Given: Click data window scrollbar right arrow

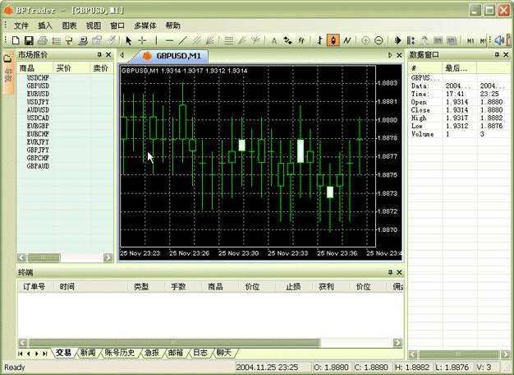Looking at the screenshot, I should point(505,354).
